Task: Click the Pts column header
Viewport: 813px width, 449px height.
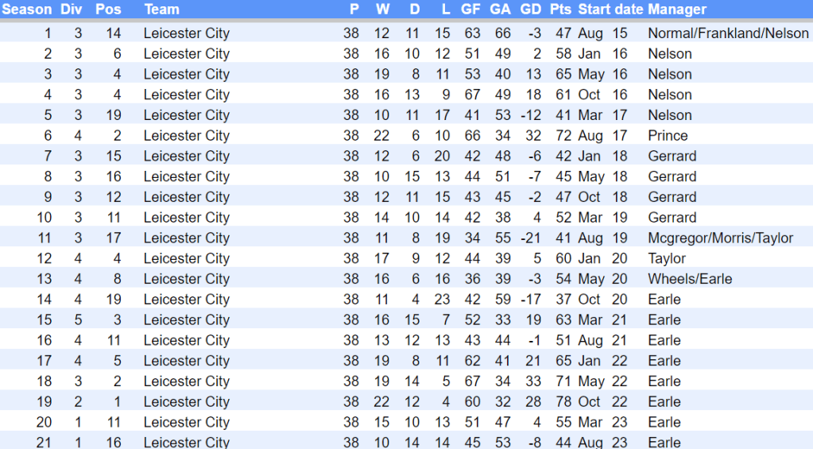Action: click(x=560, y=10)
